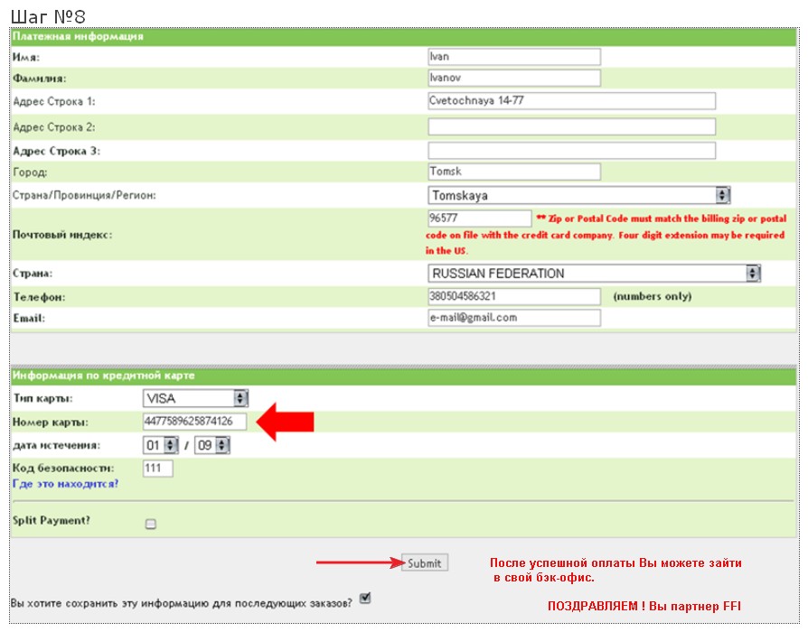Open the 'Где это находится?' link
Screen dimensions: 808x632
(65, 484)
